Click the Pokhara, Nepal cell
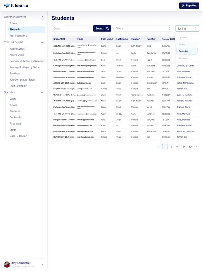 183,107
